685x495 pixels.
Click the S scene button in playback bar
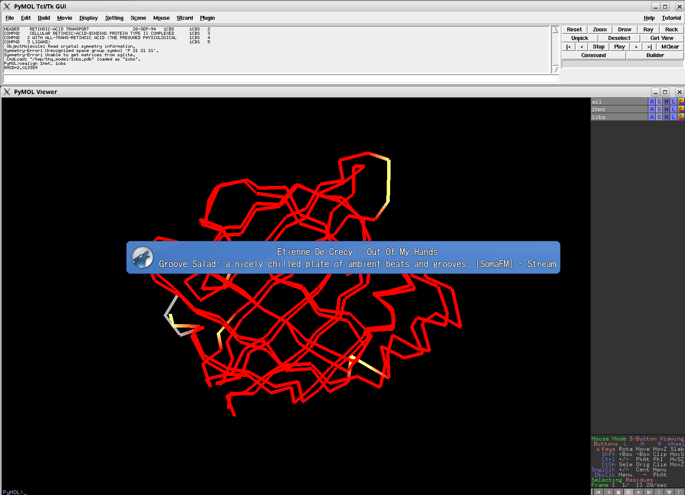tap(659, 492)
